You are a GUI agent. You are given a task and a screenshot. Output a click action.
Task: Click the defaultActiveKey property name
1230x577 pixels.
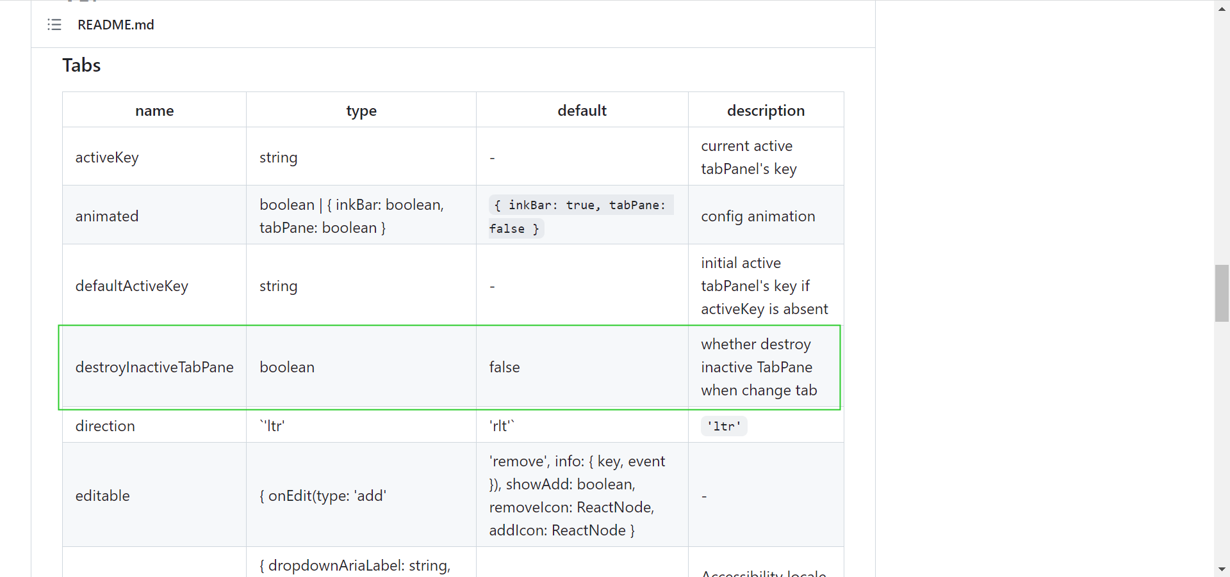click(131, 286)
